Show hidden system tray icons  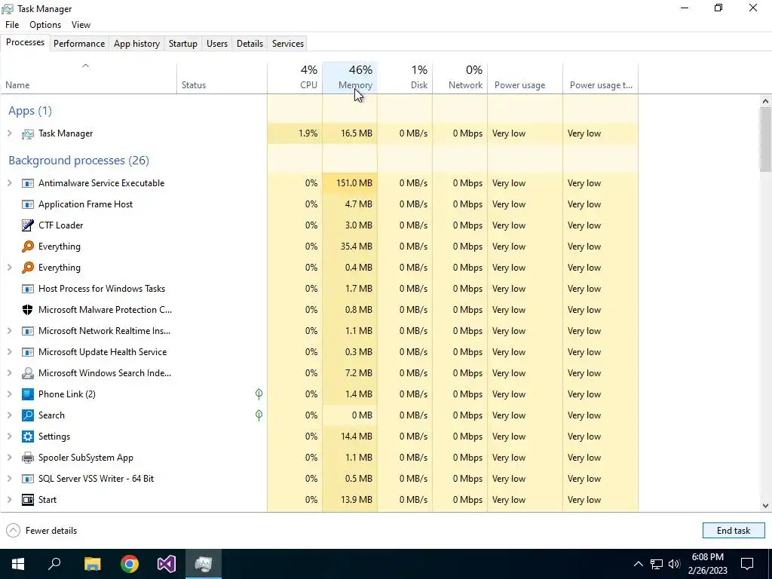click(638, 564)
